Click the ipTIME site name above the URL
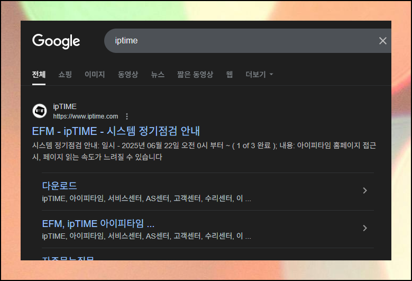Image resolution: width=412 pixels, height=281 pixels. [x=65, y=107]
